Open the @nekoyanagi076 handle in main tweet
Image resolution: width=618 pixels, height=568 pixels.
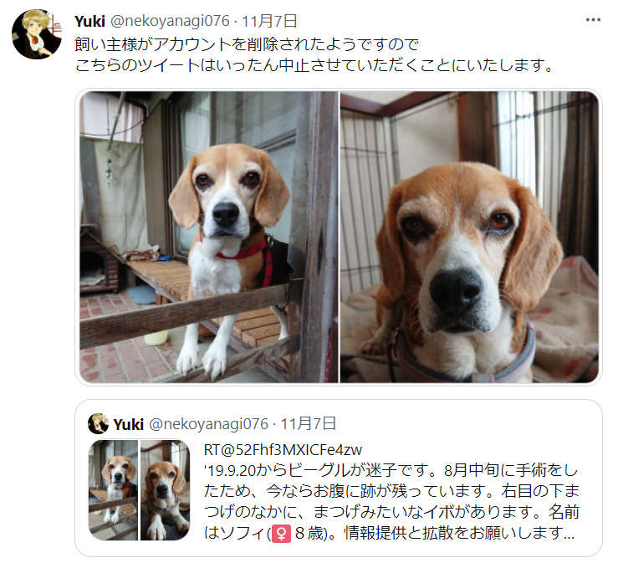point(170,21)
